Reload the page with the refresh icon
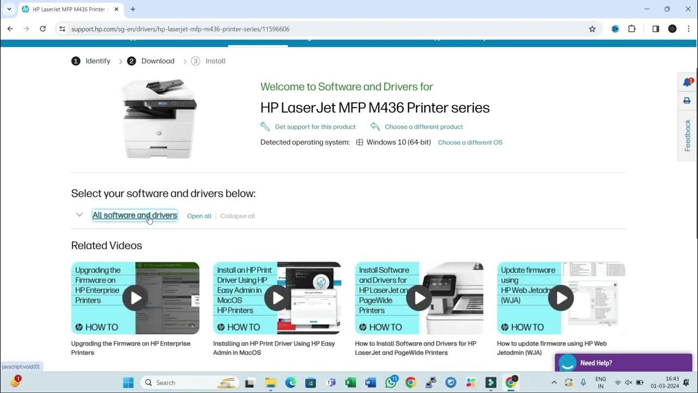Screen dimensions: 698x393 tap(43, 29)
